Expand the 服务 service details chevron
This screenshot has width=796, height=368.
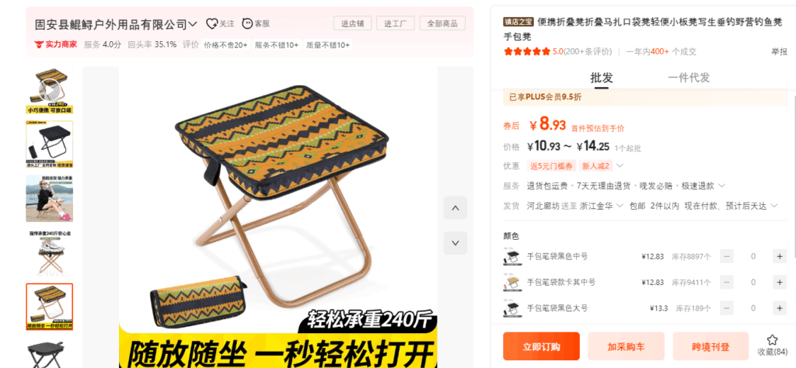(x=722, y=186)
